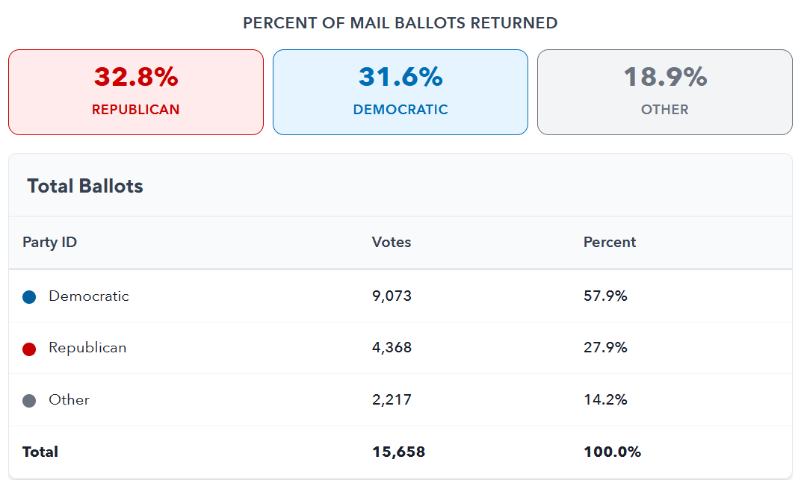
Task: Click the Votes column header
Action: (x=392, y=242)
